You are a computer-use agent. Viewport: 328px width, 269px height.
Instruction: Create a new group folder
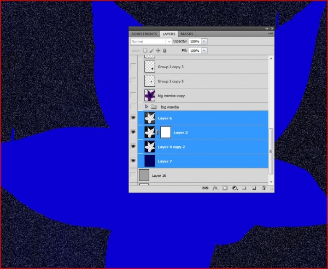click(x=244, y=188)
